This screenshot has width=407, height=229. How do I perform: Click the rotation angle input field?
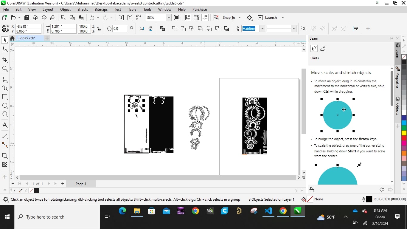click(120, 29)
